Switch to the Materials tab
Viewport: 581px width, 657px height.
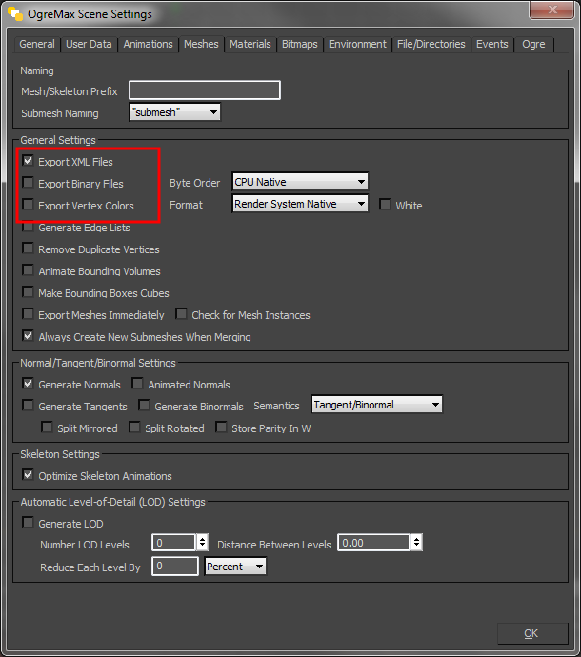coord(250,44)
